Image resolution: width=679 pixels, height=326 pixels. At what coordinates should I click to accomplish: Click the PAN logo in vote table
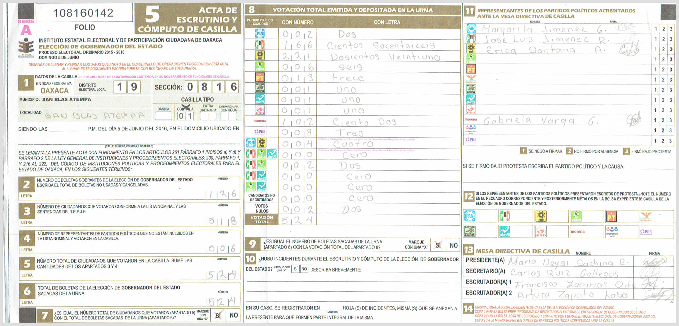pyautogui.click(x=260, y=33)
